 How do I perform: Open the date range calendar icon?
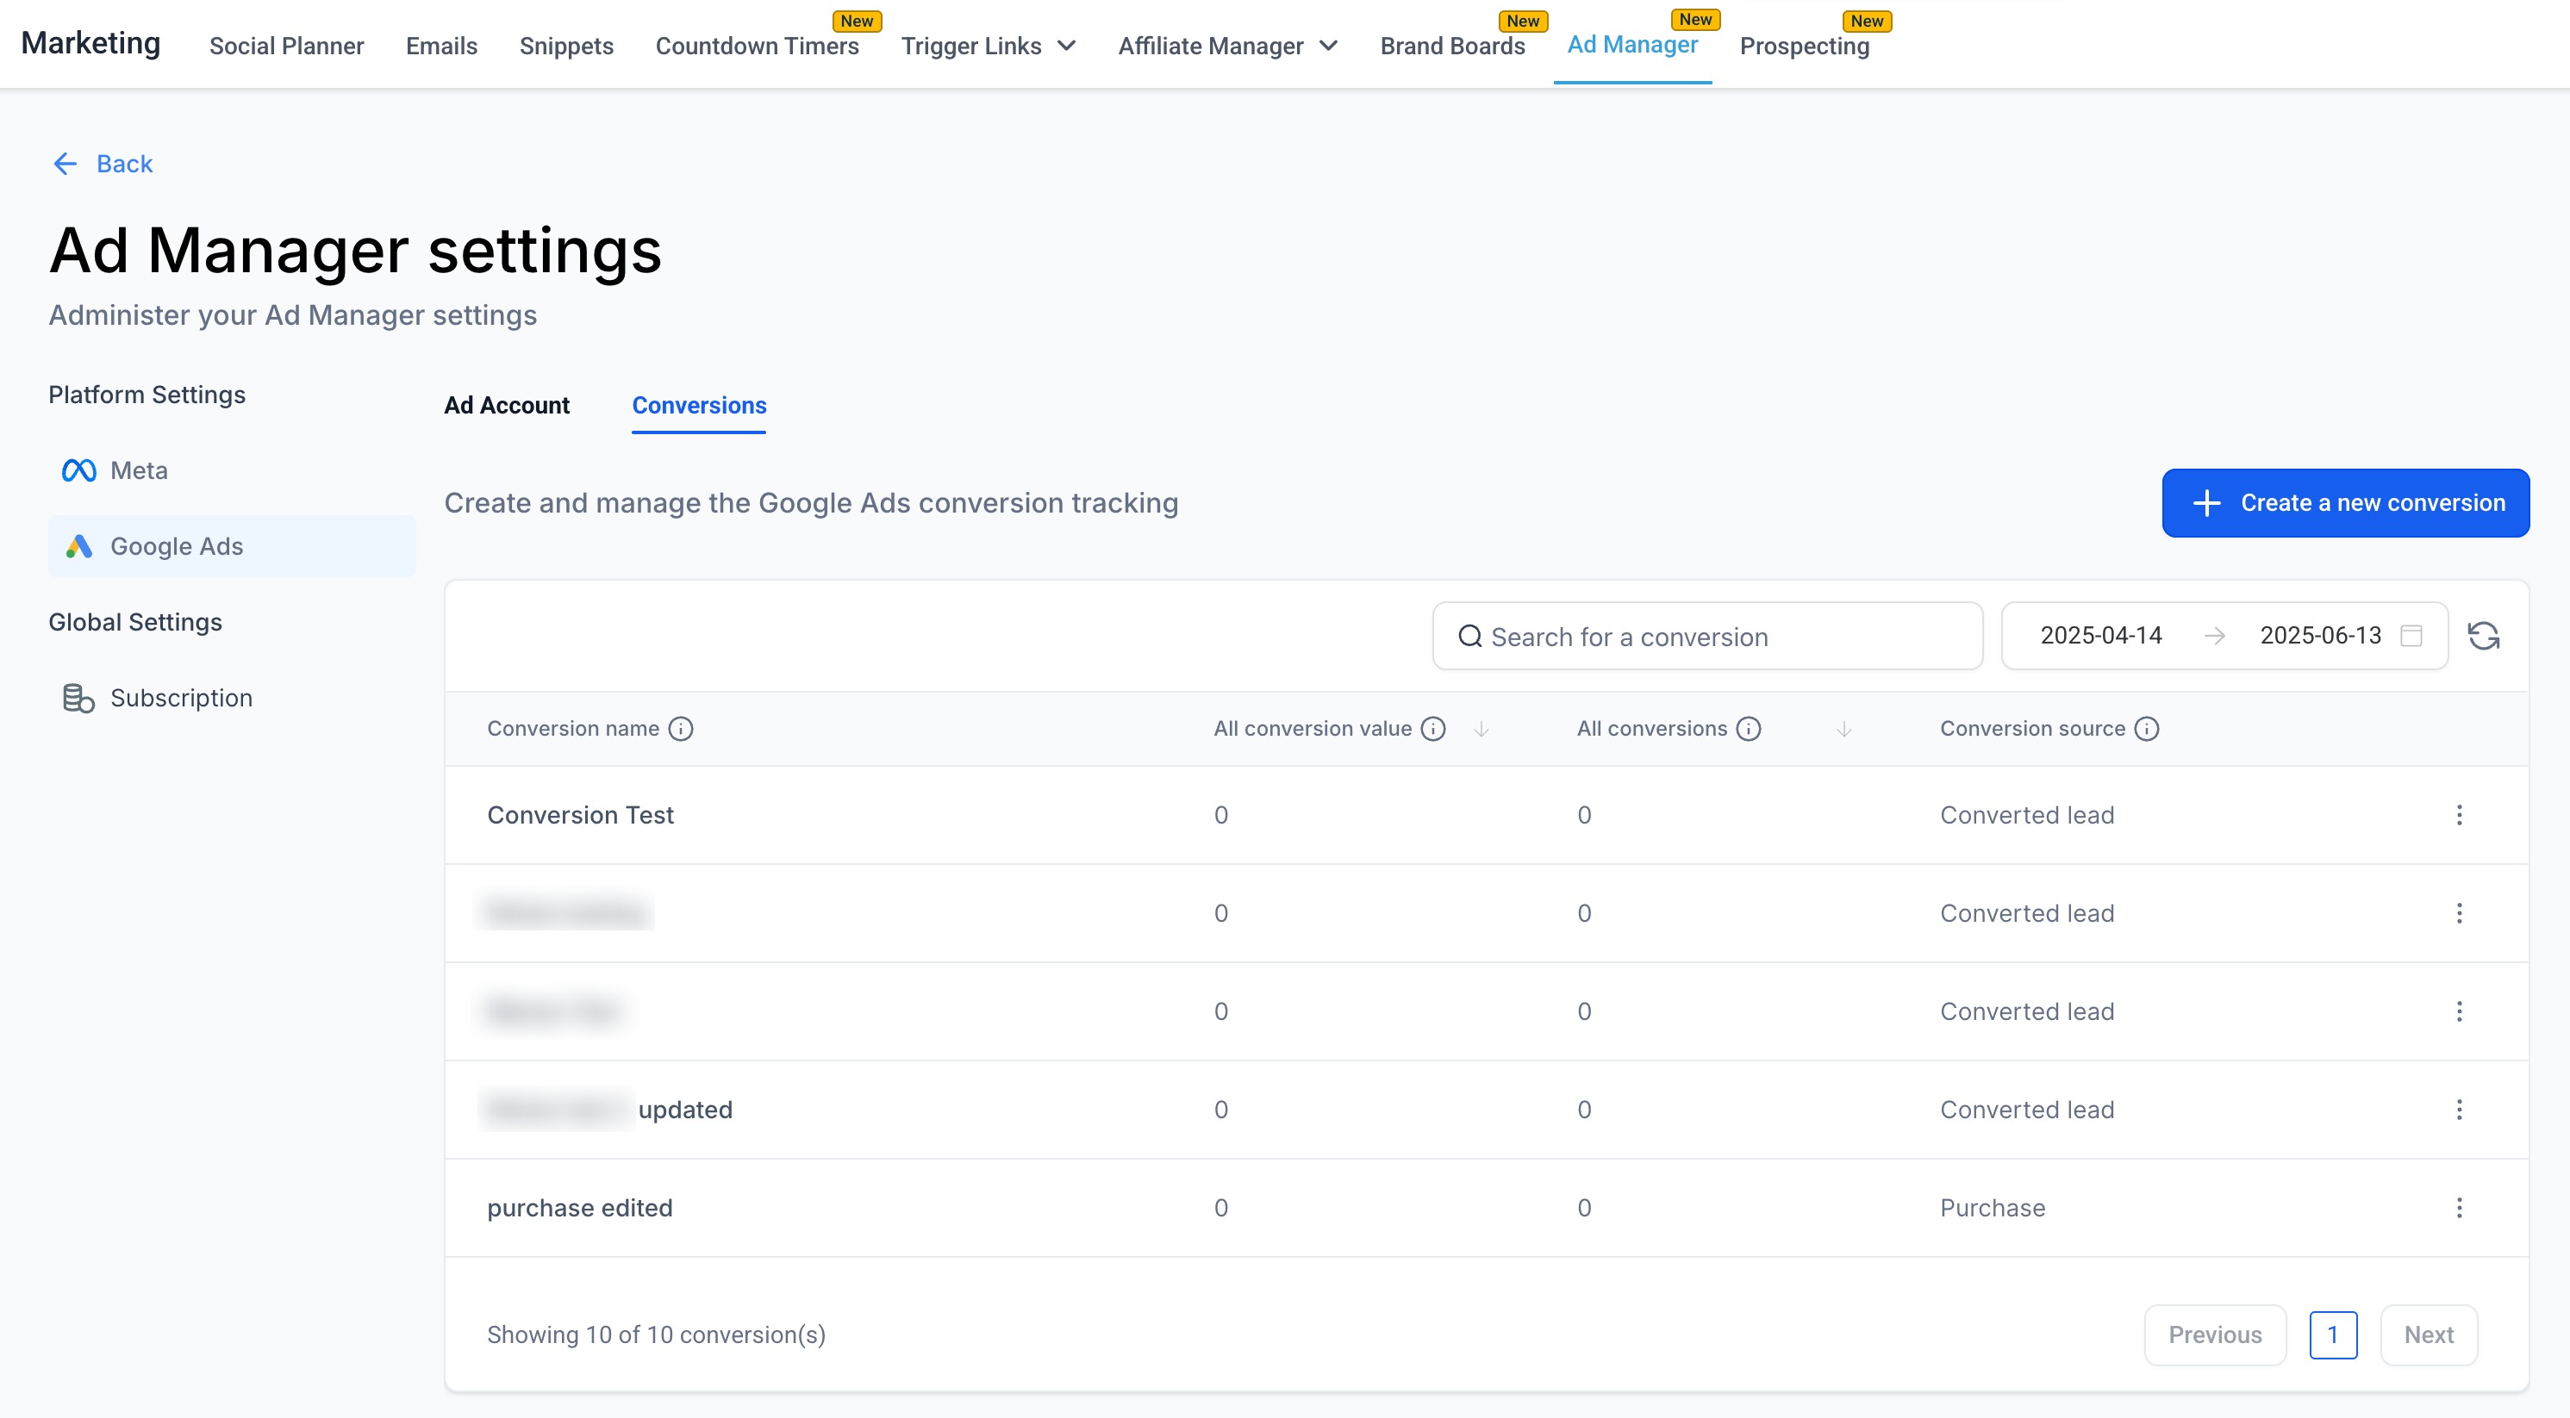(2411, 635)
